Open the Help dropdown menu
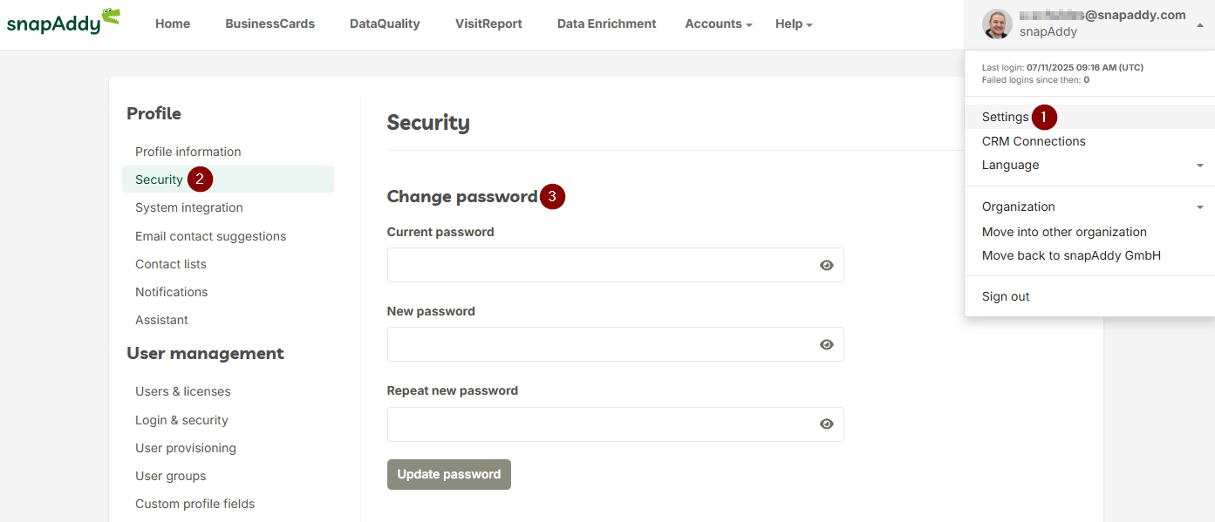The width and height of the screenshot is (1215, 522). click(794, 24)
